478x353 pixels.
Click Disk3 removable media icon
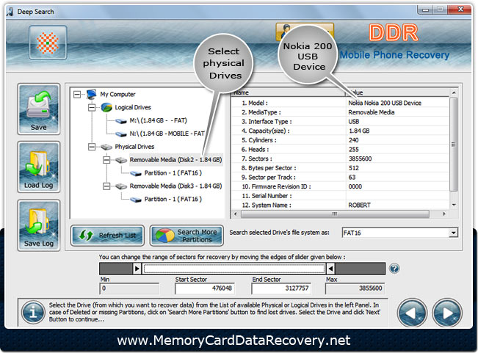pyautogui.click(x=121, y=186)
